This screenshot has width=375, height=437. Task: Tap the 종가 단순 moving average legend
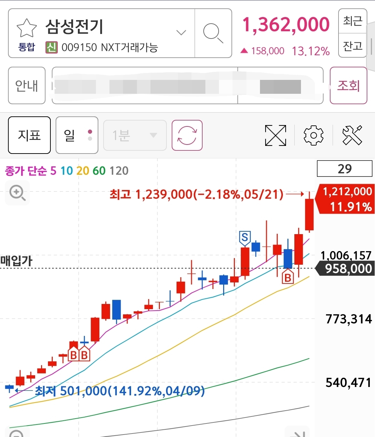pos(26,171)
